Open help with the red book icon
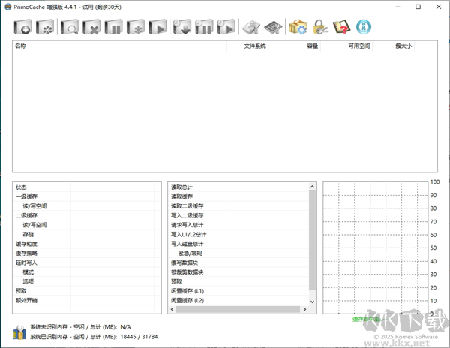 (341, 28)
